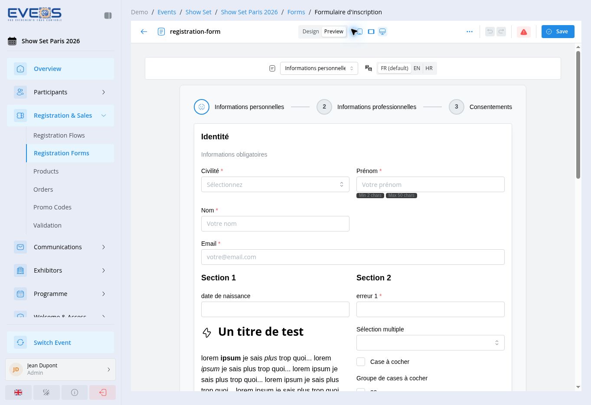
Task: Open the Jean Dupont user menu
Action: [x=60, y=370]
